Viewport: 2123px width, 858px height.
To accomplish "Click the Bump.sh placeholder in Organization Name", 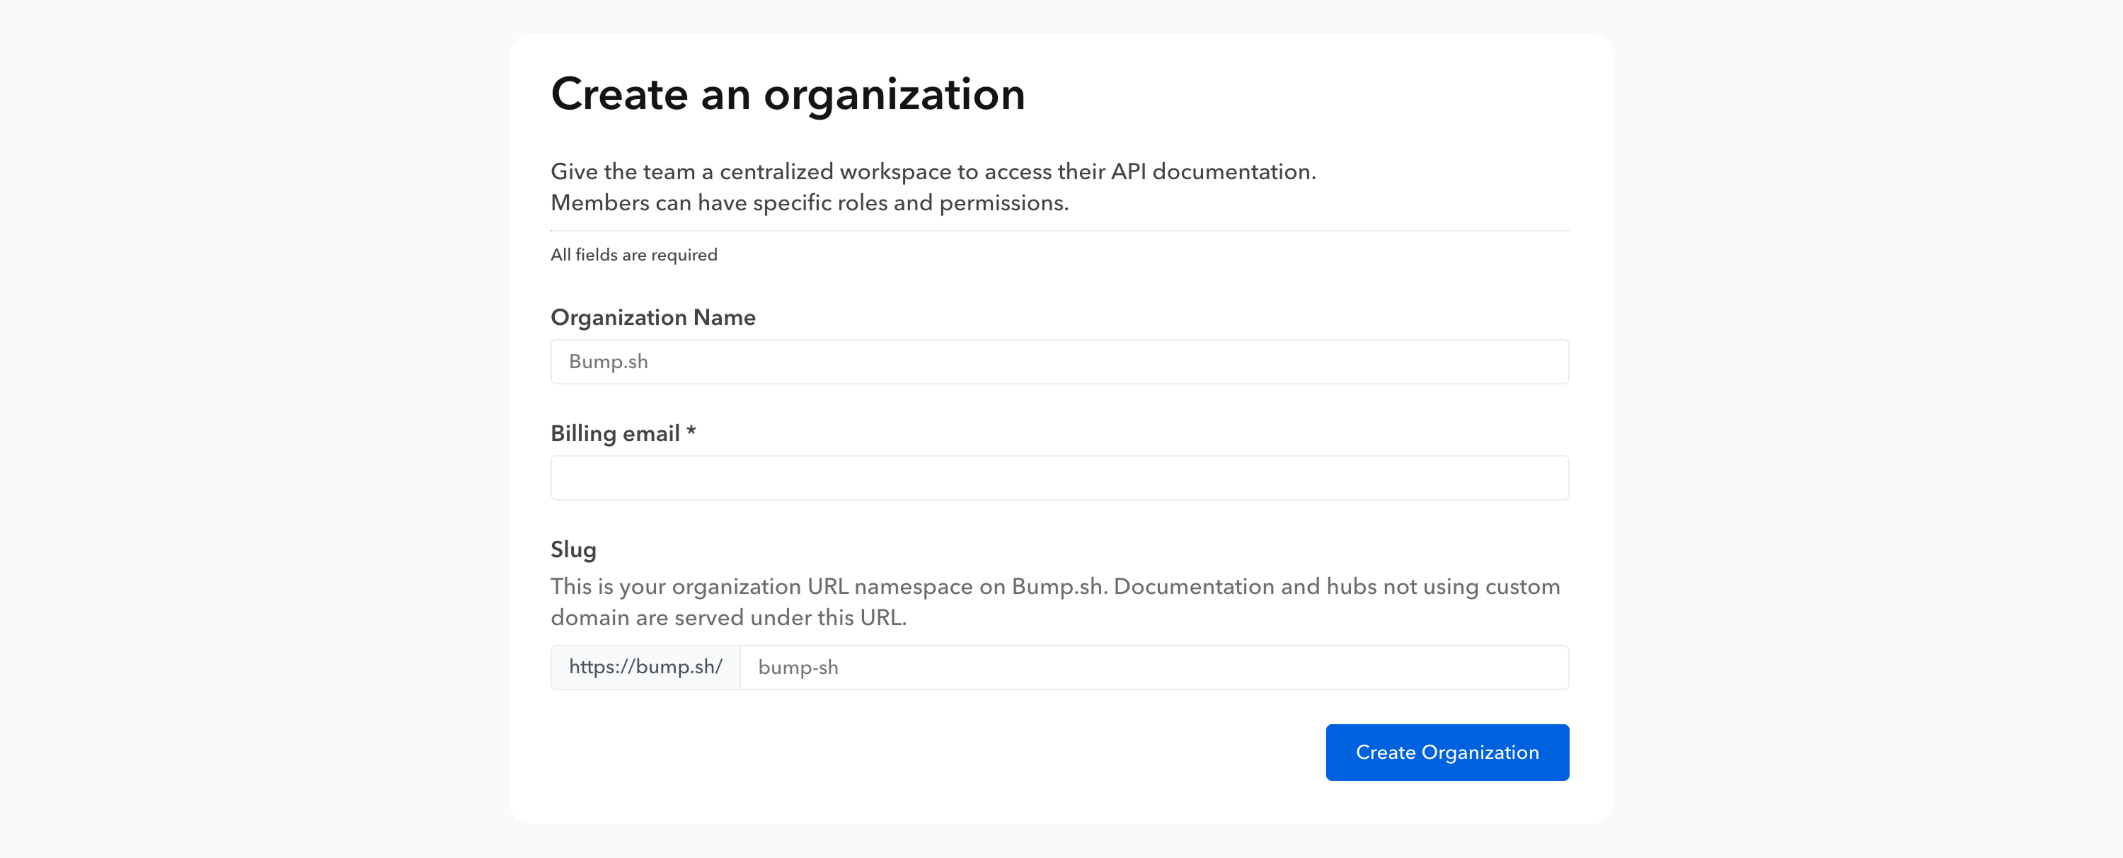I will coord(608,362).
